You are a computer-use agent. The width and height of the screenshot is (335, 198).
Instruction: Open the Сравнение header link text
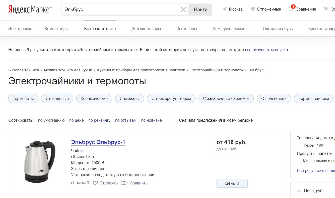pyautogui.click(x=306, y=9)
